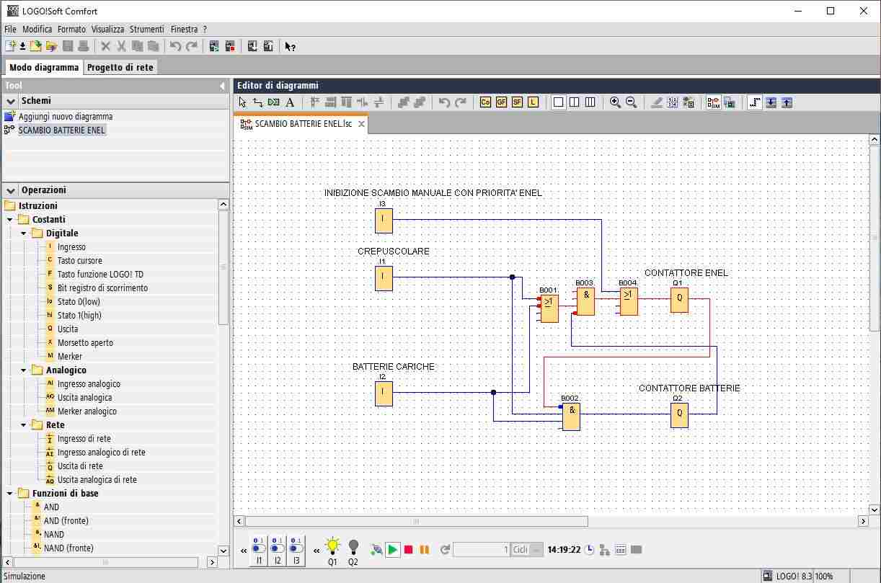This screenshot has width=881, height=583.
Task: Select the cut/join connections tool
Action: [x=274, y=102]
